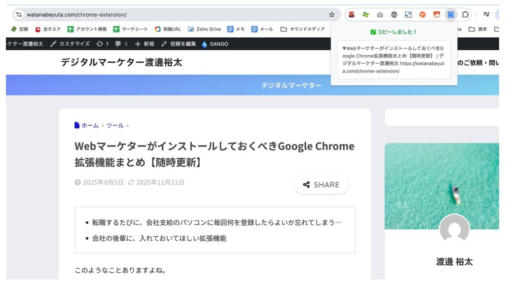Open the media controls playlist icon
Screen dimensions: 505x284
[x=486, y=15]
